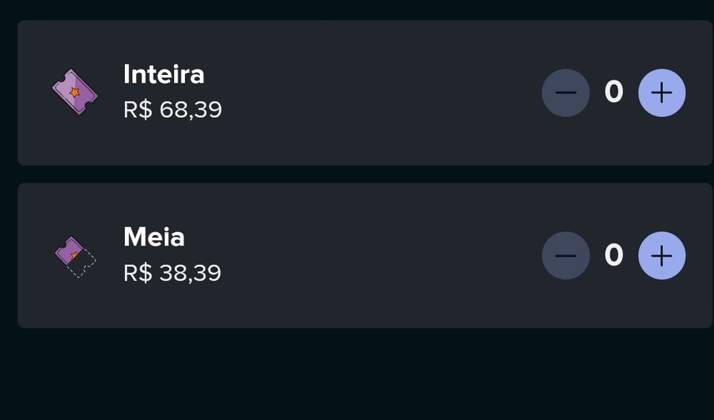The image size is (714, 420).
Task: Select the Inteira ticket title
Action: pyautogui.click(x=164, y=74)
